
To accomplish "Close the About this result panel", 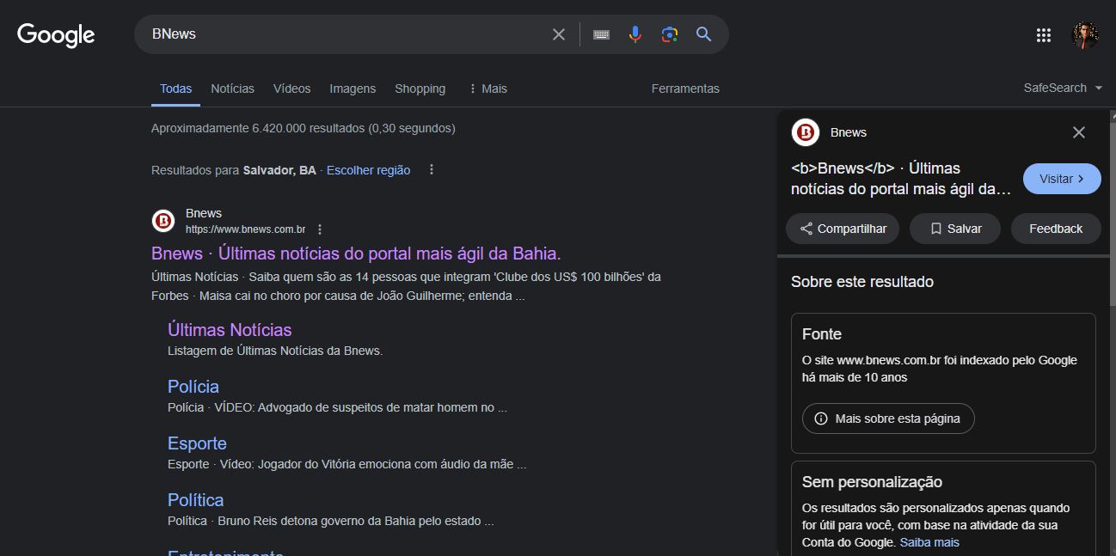I will coord(1079,132).
